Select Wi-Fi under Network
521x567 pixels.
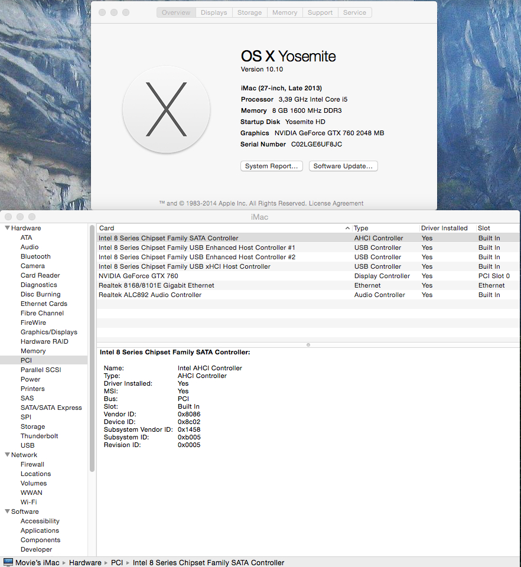[28, 502]
